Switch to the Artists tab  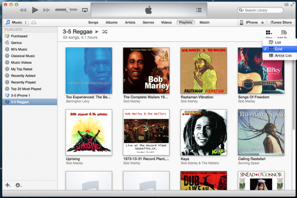pos(130,22)
